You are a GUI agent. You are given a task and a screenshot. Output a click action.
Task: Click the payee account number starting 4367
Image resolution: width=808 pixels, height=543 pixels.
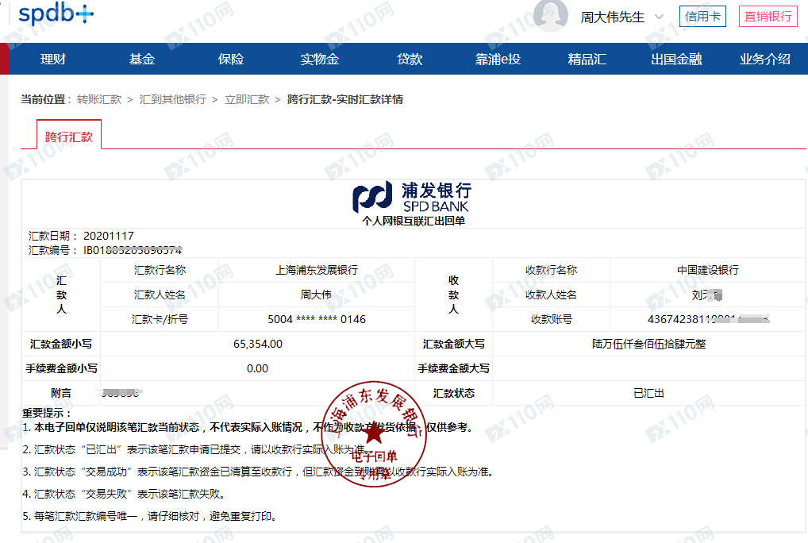pyautogui.click(x=708, y=319)
